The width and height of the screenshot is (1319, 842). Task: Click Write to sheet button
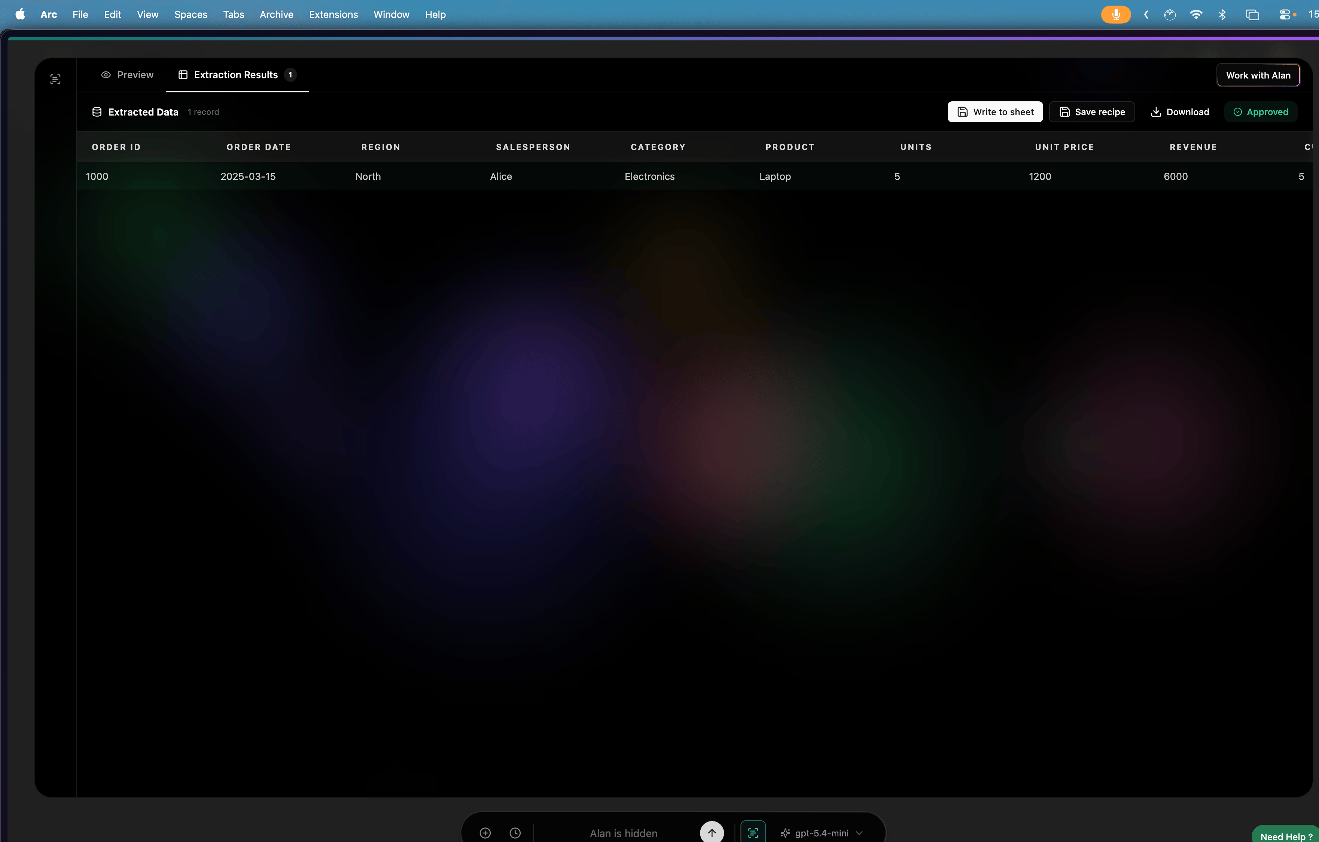pyautogui.click(x=995, y=112)
